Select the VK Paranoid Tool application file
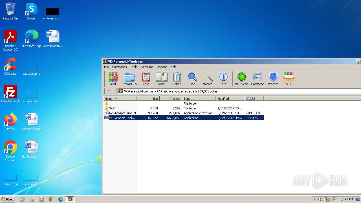 pos(184,118)
